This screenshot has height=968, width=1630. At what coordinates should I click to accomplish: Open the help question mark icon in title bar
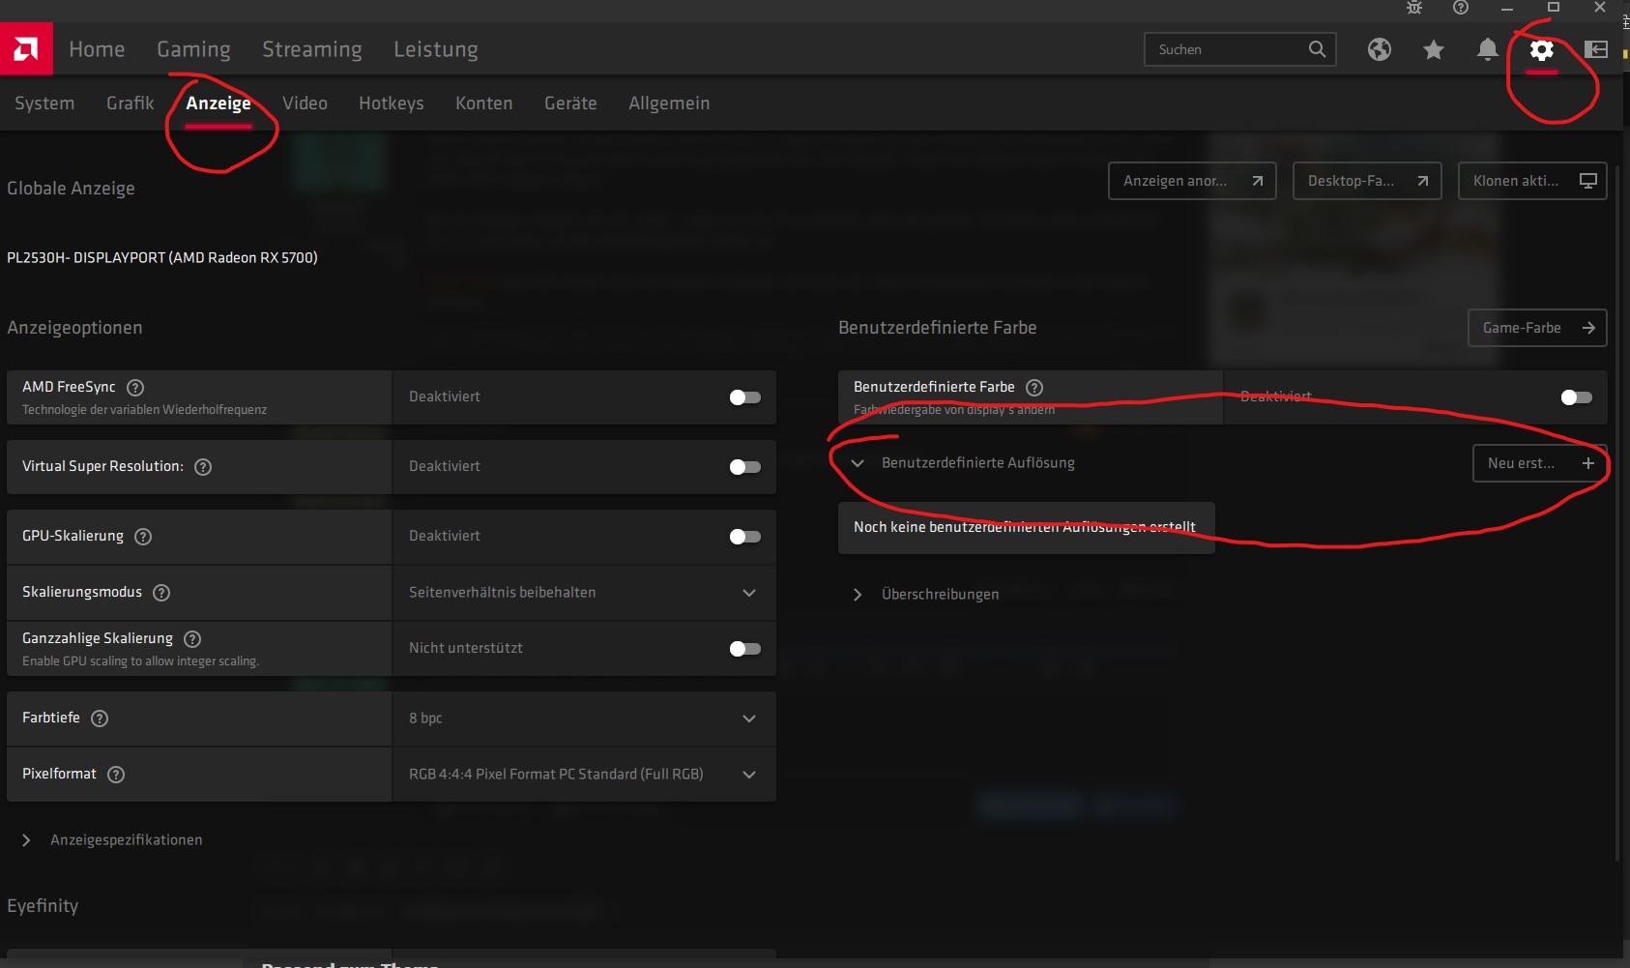(x=1461, y=8)
